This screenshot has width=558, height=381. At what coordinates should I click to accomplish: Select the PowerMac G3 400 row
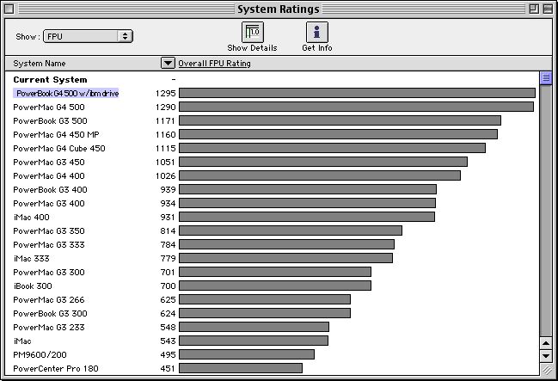273,203
